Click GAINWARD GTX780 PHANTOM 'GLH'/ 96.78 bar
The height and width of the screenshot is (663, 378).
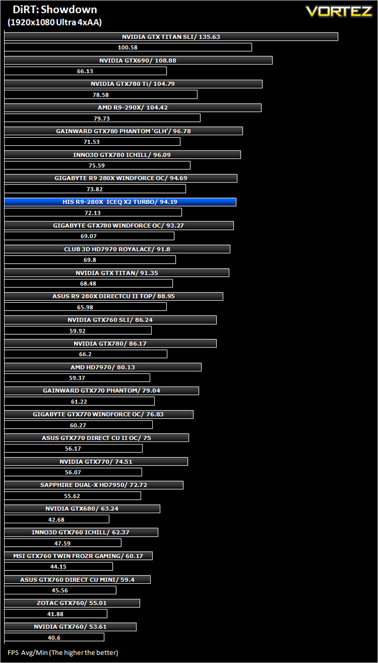click(123, 131)
